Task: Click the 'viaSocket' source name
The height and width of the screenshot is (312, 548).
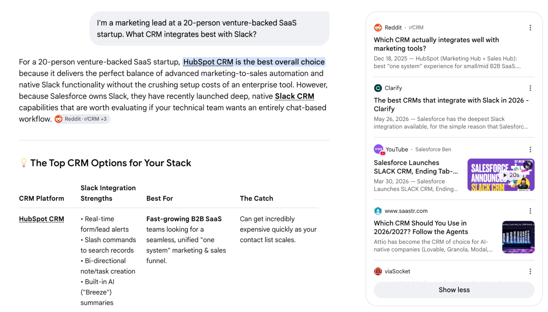Action: tap(397, 271)
